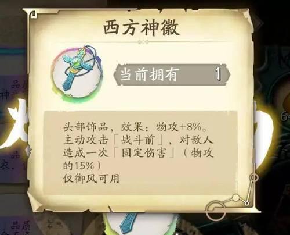
Task: Select the partially hidden cross icon below popup
Action: pos(127,223)
